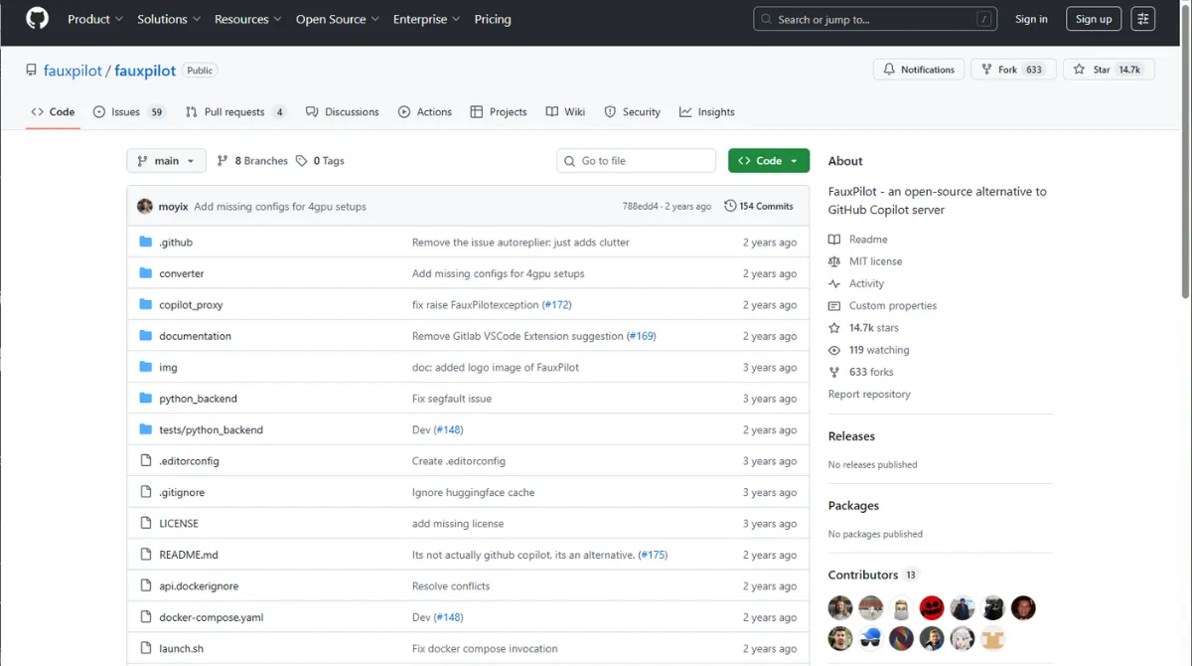View 14.7k stars link
The height and width of the screenshot is (666, 1192).
863,328
